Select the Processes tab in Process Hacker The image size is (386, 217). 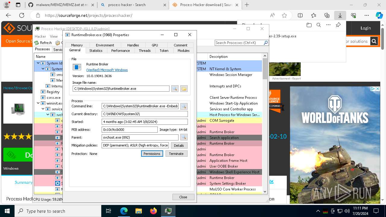pos(43,49)
